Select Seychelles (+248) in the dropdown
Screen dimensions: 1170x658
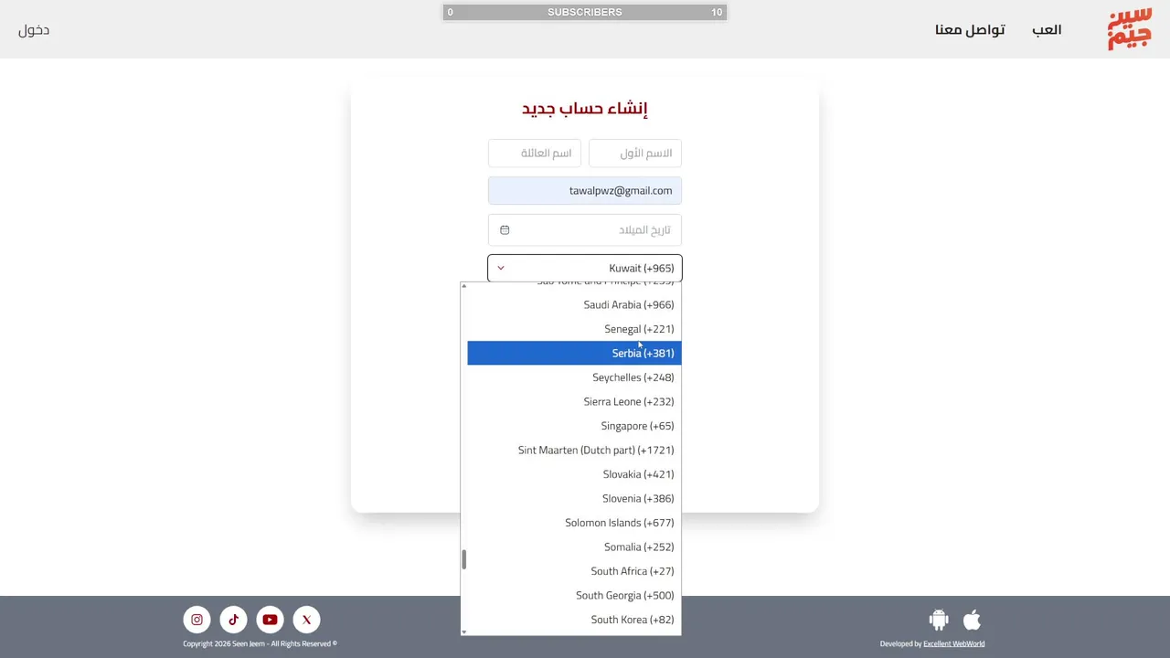point(574,377)
